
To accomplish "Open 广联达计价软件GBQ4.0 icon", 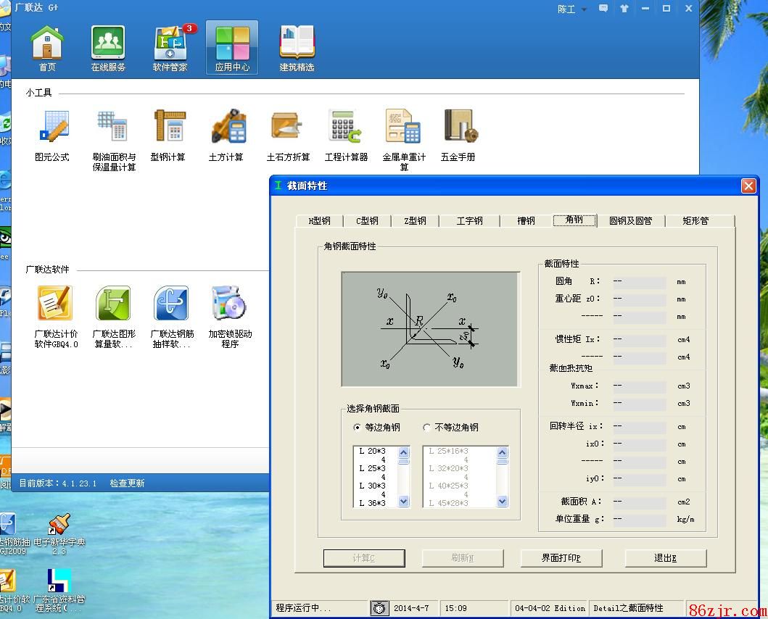I will [55, 304].
